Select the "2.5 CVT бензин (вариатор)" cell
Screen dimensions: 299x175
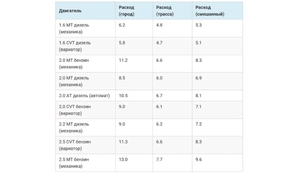click(75, 145)
